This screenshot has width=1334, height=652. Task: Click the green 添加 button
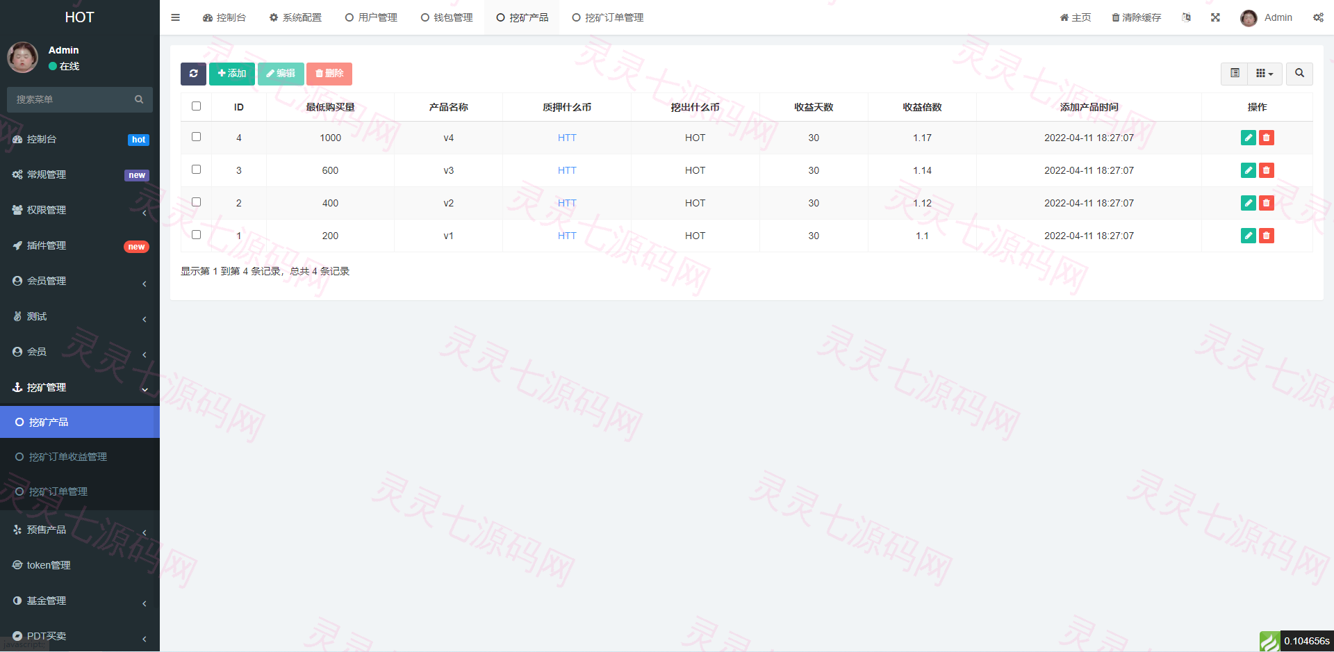[232, 74]
